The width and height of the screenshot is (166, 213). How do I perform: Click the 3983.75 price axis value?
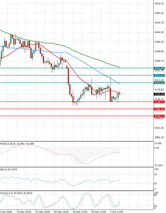click(x=159, y=137)
